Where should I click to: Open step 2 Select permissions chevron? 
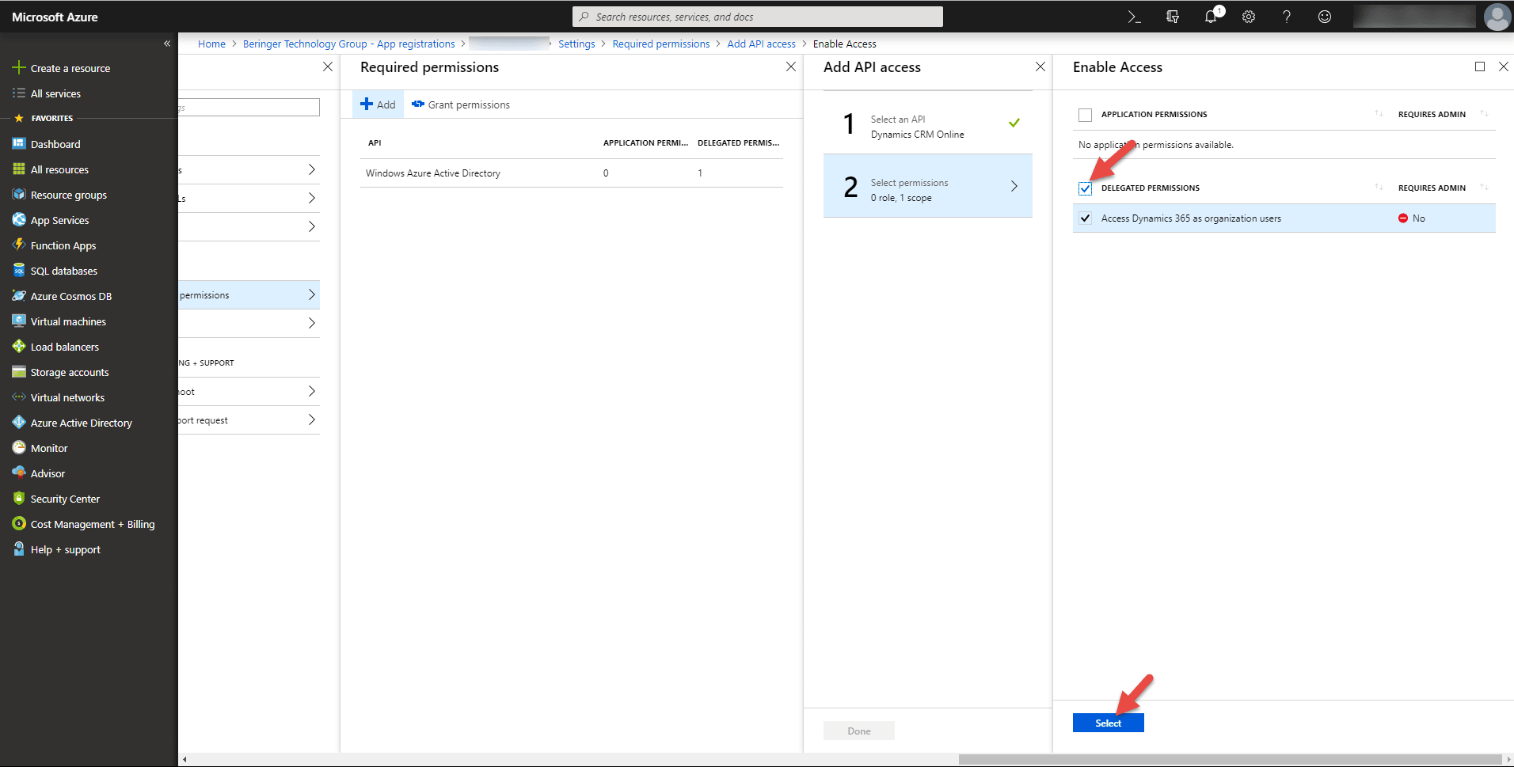1014,186
